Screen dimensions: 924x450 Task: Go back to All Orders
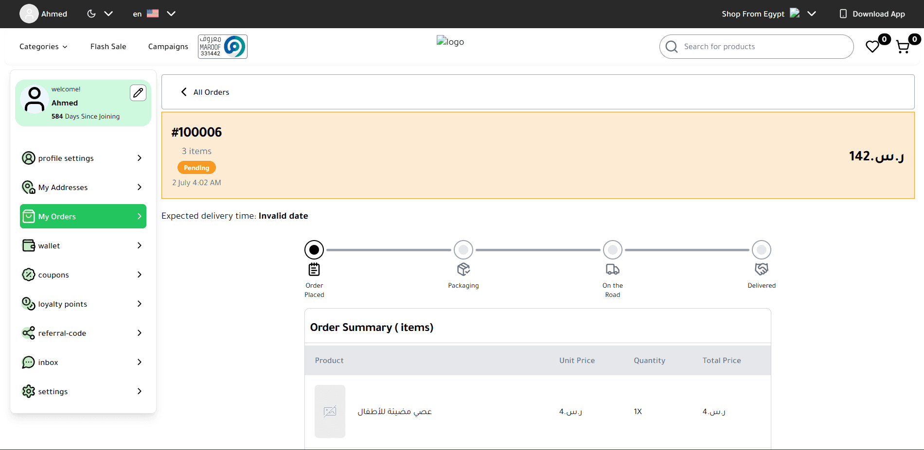pyautogui.click(x=205, y=92)
